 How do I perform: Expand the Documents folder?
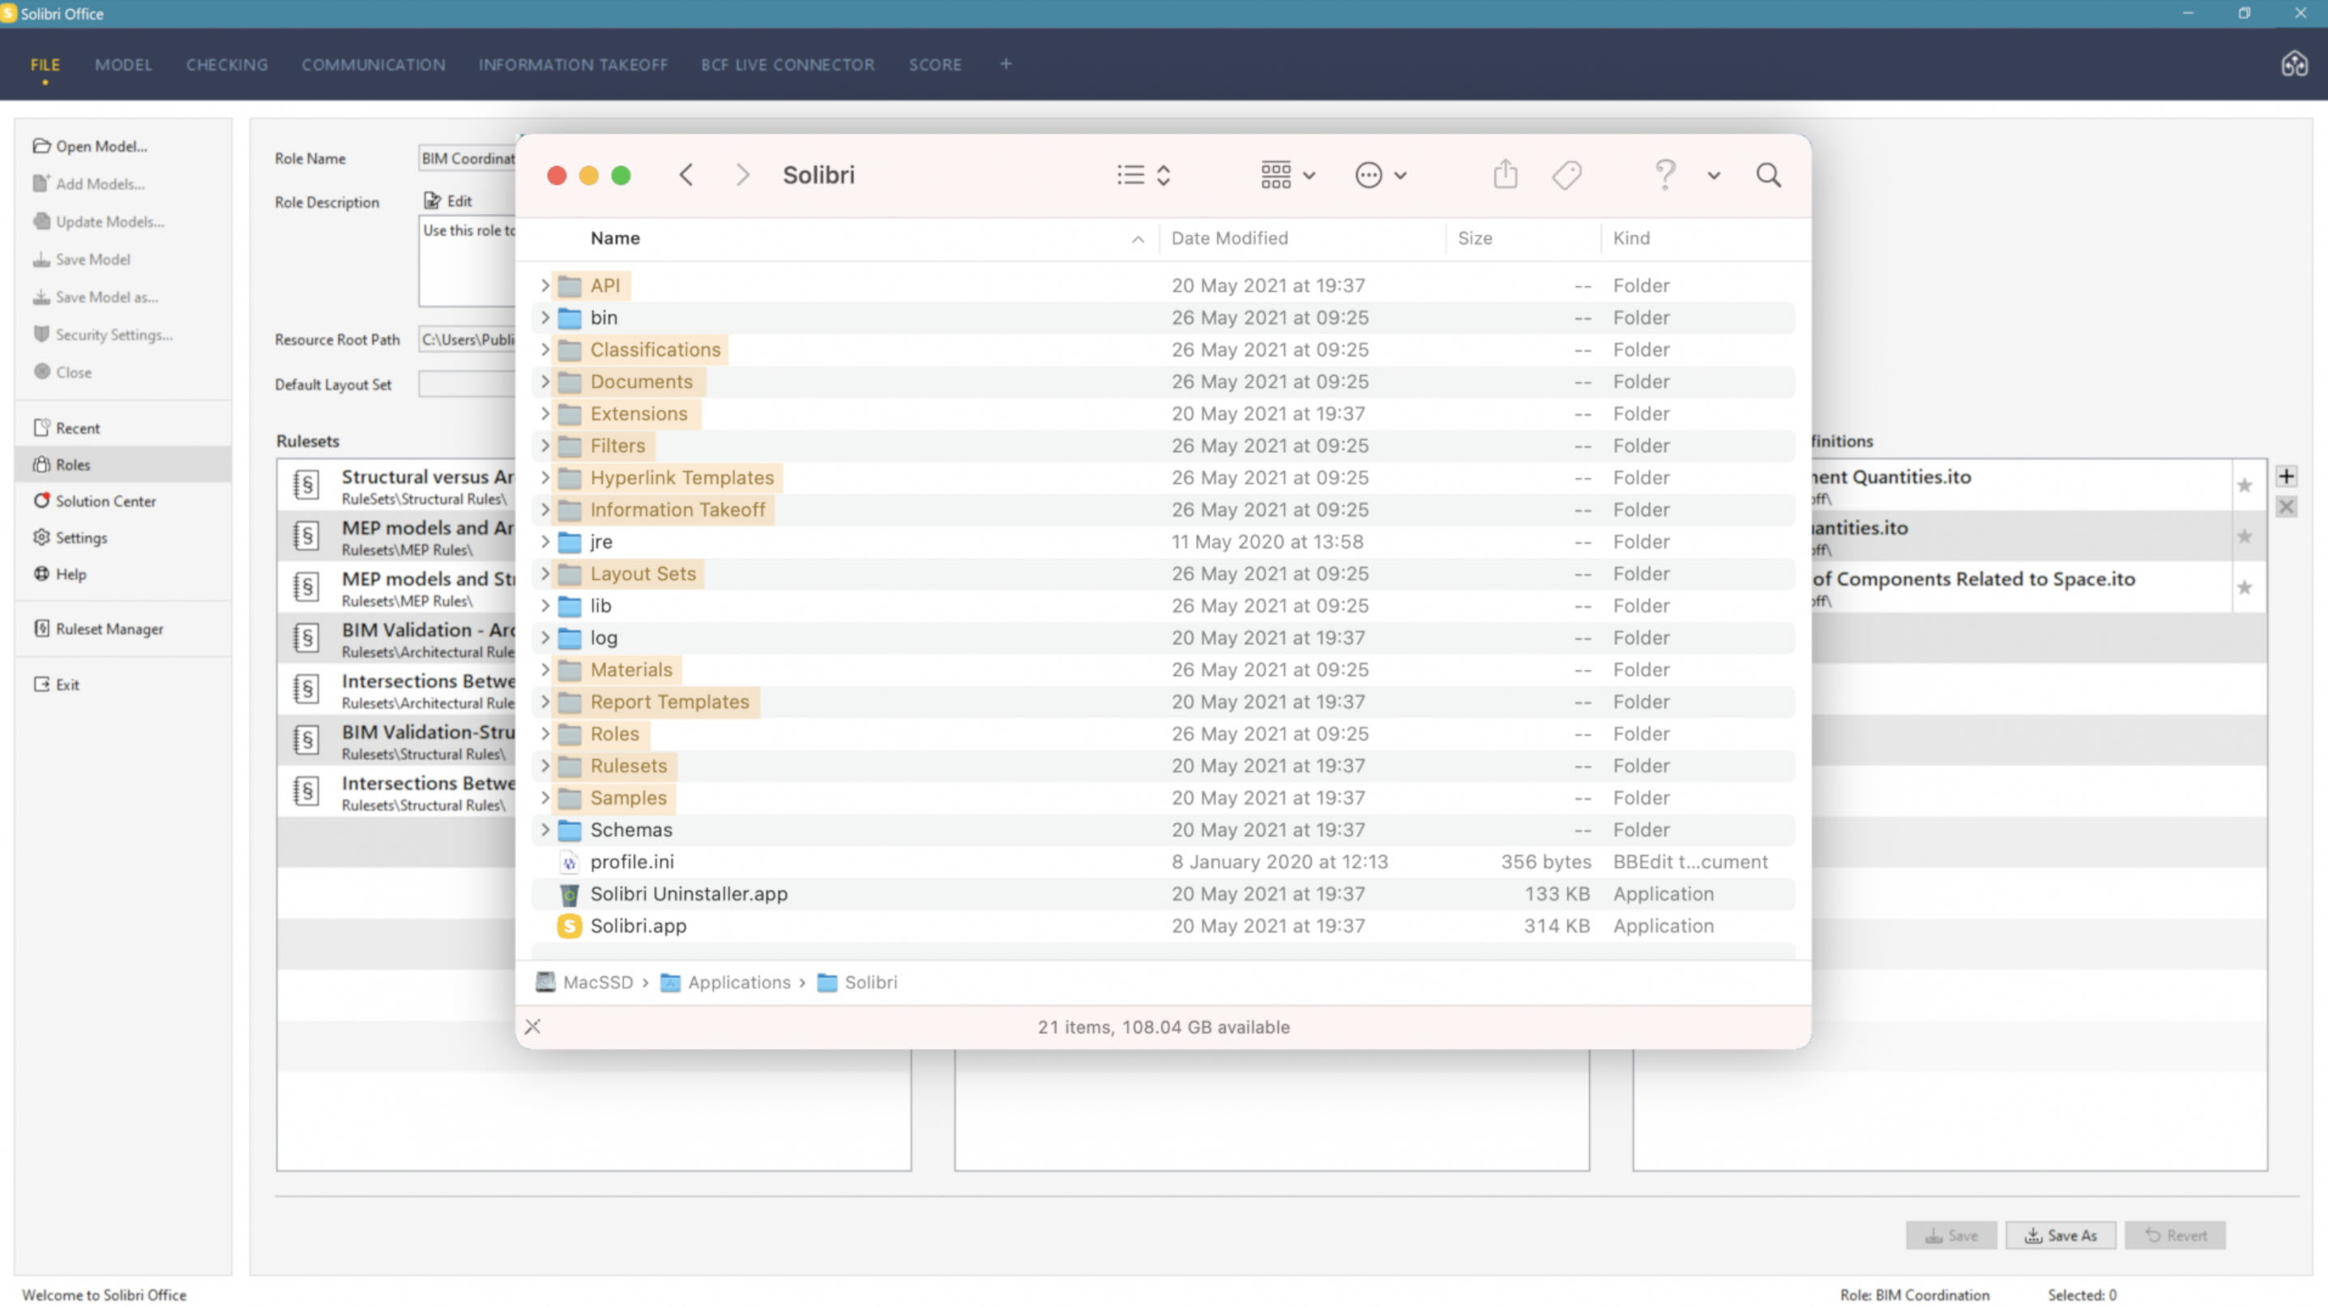click(x=545, y=382)
